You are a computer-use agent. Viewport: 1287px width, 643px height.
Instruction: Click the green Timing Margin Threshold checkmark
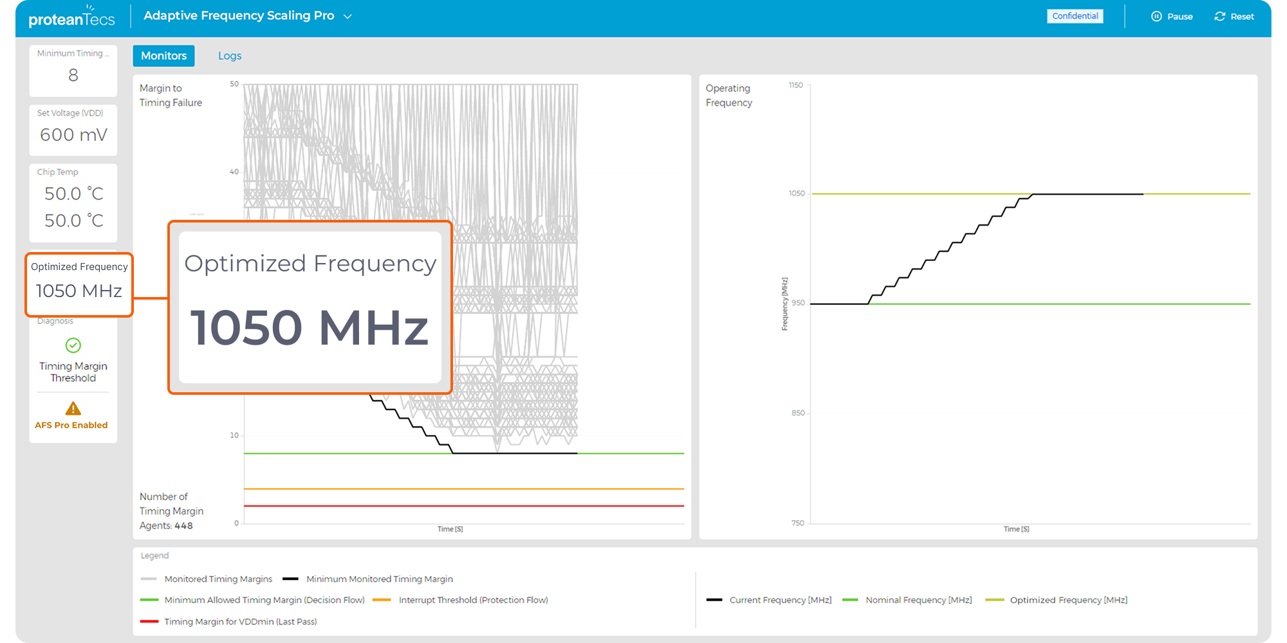(x=73, y=345)
